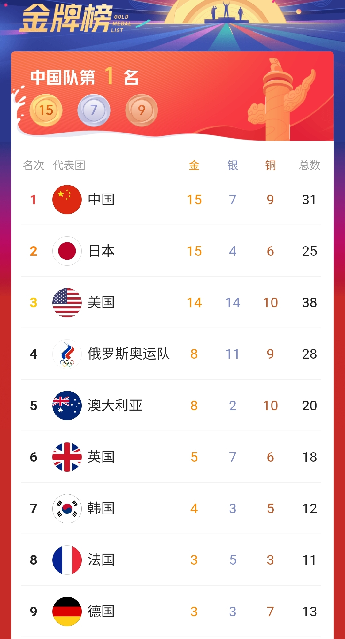Tap the Japan flag icon
This screenshot has height=639, width=345.
pos(67,251)
